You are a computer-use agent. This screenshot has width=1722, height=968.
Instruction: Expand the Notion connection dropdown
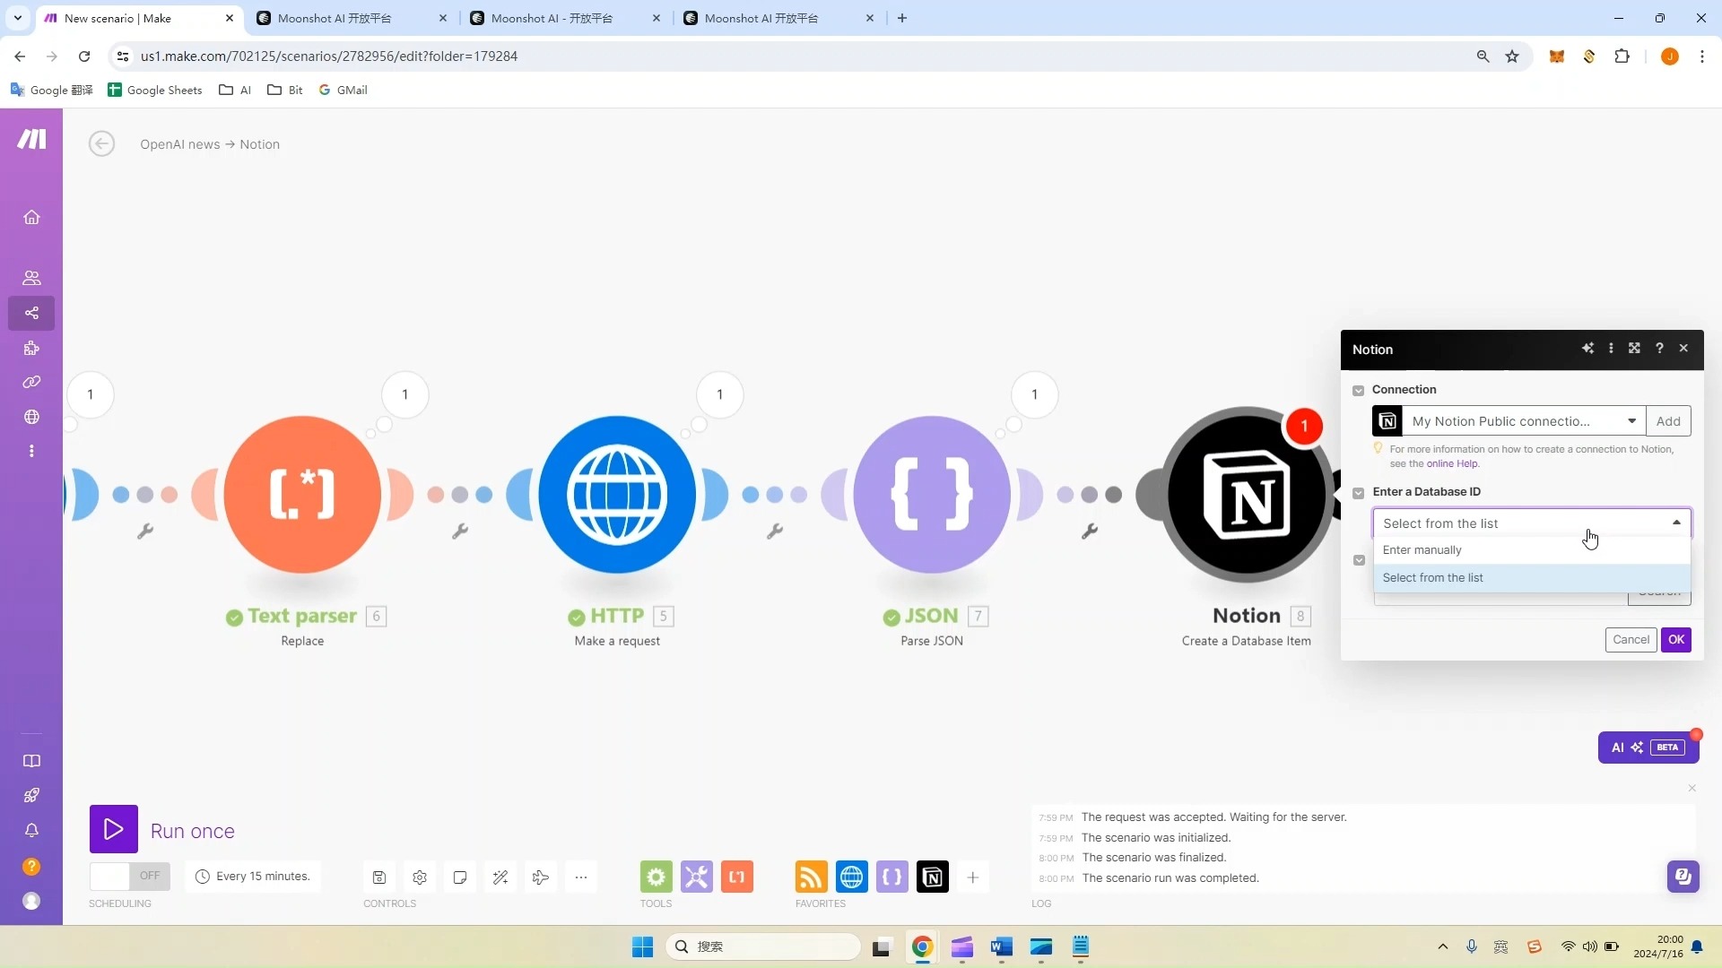pos(1631,421)
